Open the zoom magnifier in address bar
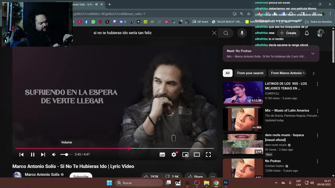 [242, 14]
